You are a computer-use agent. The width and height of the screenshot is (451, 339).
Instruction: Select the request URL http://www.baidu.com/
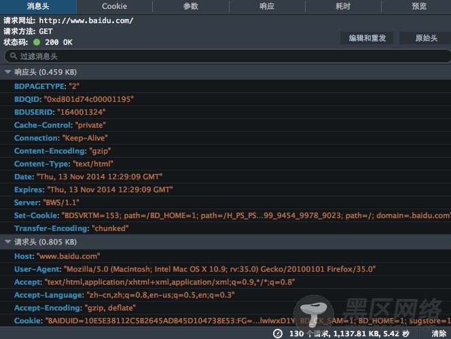[x=86, y=20]
